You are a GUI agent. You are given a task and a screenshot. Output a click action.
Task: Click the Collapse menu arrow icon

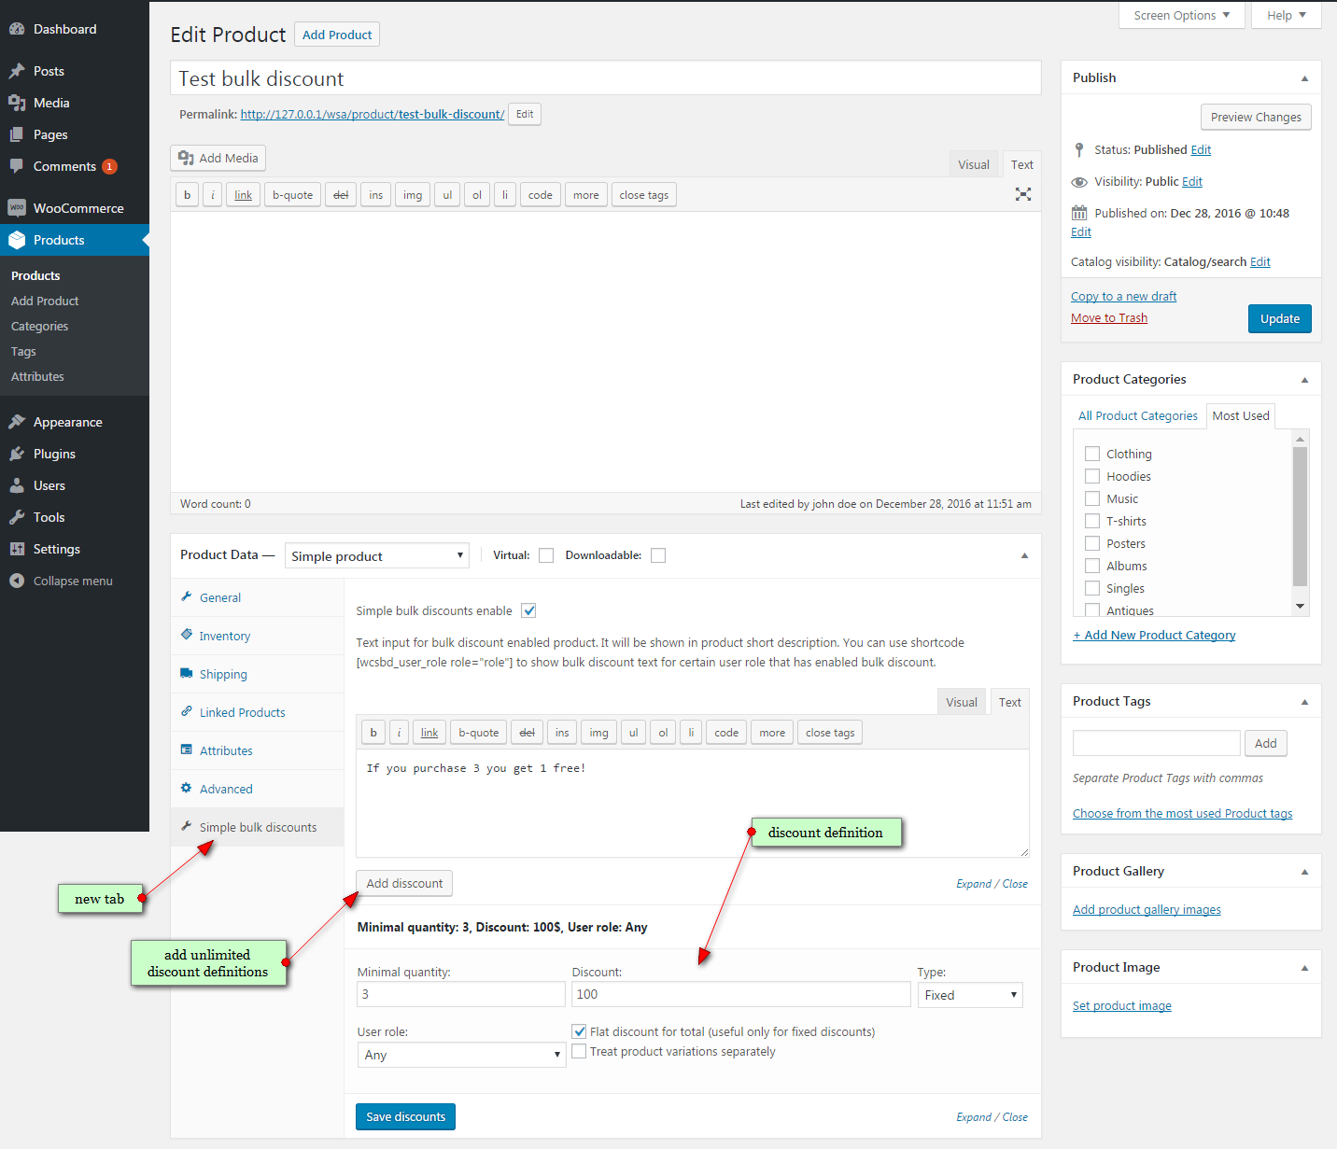tap(17, 581)
